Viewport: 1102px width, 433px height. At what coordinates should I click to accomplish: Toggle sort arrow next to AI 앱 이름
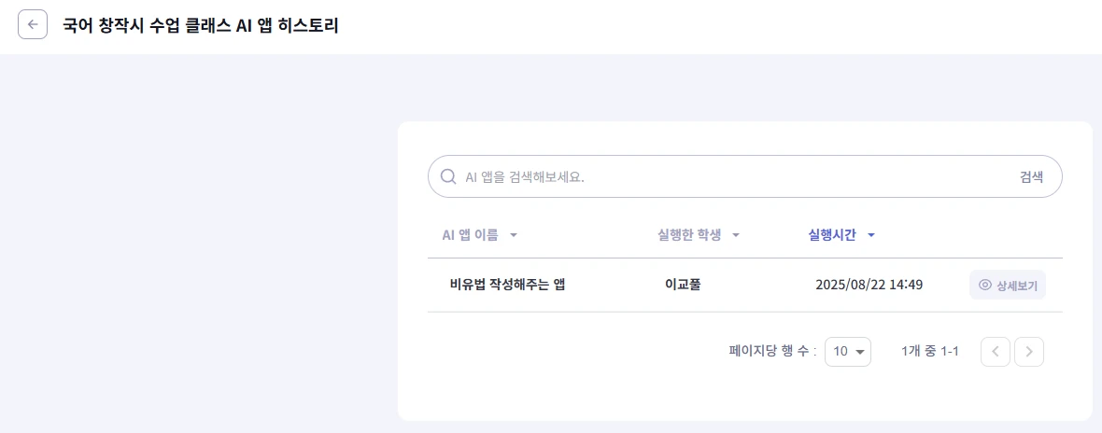tap(514, 235)
